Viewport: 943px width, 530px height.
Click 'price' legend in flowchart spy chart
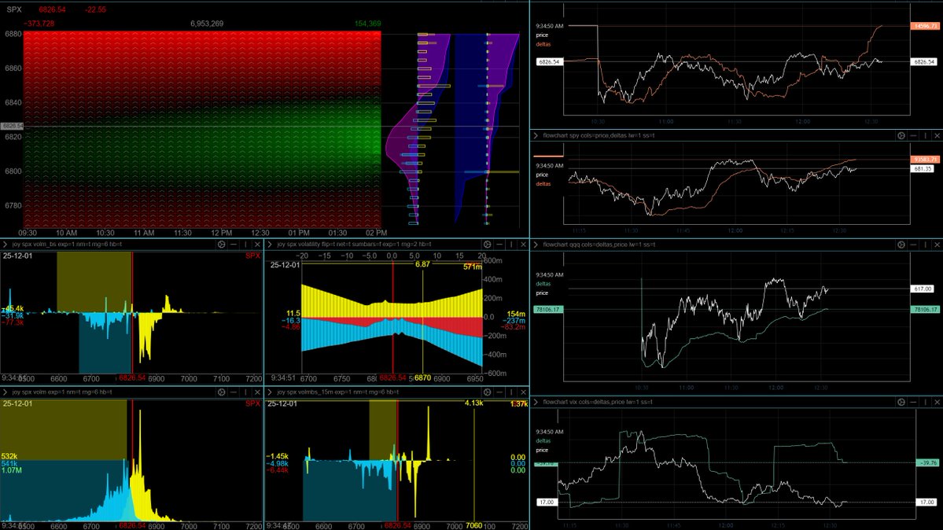(x=542, y=175)
